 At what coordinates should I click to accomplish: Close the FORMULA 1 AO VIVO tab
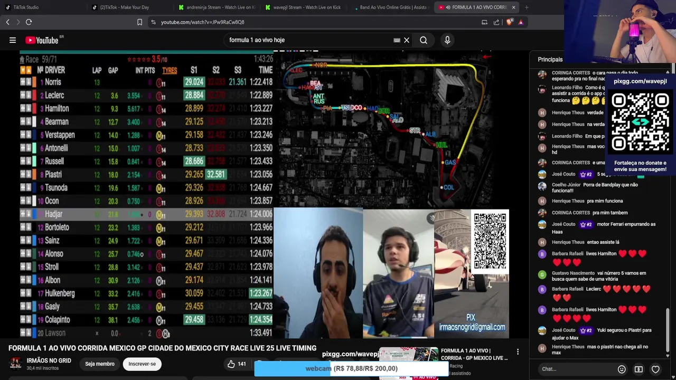pos(513,7)
